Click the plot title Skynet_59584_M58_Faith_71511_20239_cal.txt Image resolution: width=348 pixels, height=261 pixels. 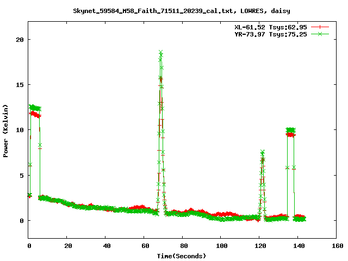[182, 11]
